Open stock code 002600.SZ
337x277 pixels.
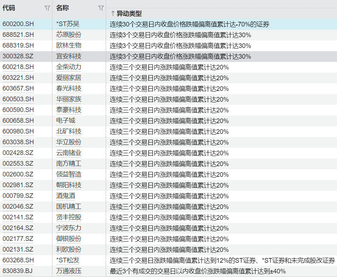pyautogui.click(x=18, y=174)
